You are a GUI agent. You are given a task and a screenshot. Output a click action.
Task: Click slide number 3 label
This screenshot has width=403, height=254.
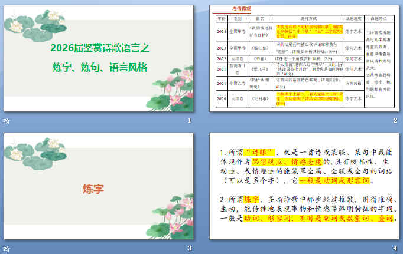coord(190,248)
